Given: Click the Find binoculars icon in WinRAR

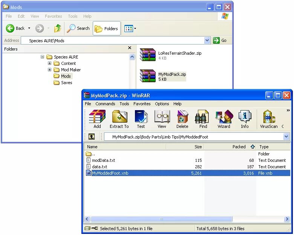Looking at the screenshot, I should click(203, 119).
